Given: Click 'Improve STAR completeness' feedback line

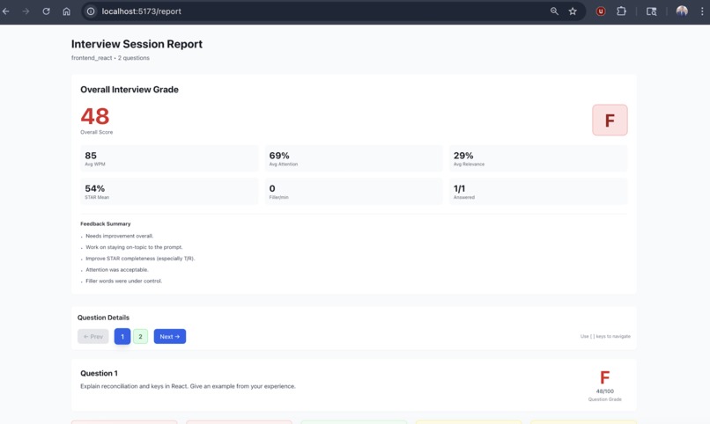Looking at the screenshot, I should pyautogui.click(x=140, y=259).
